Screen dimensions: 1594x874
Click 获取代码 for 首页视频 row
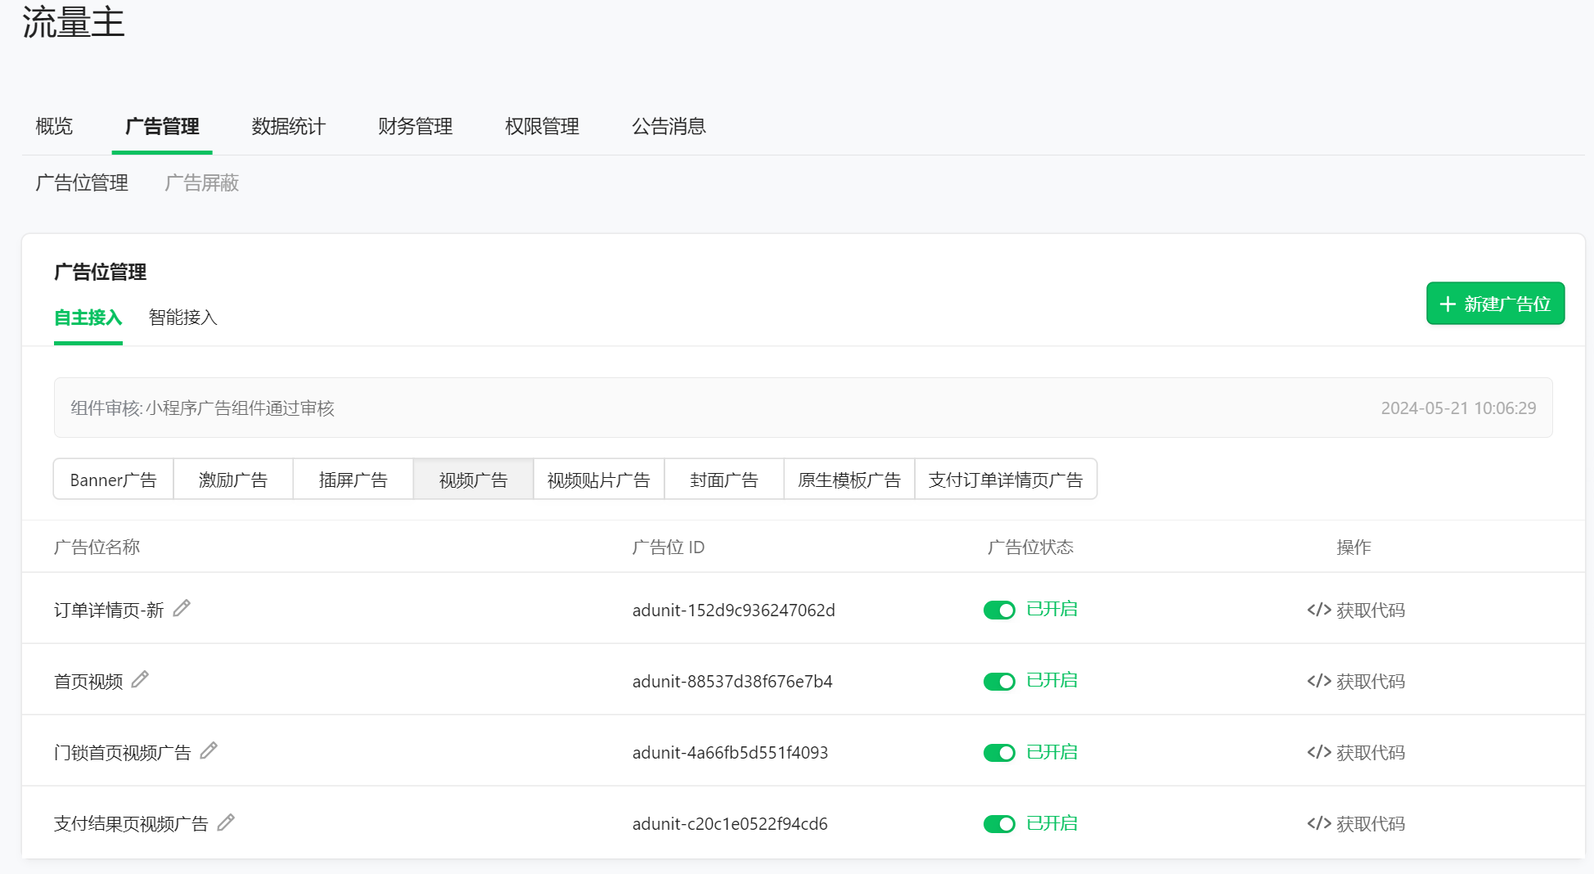[1356, 681]
